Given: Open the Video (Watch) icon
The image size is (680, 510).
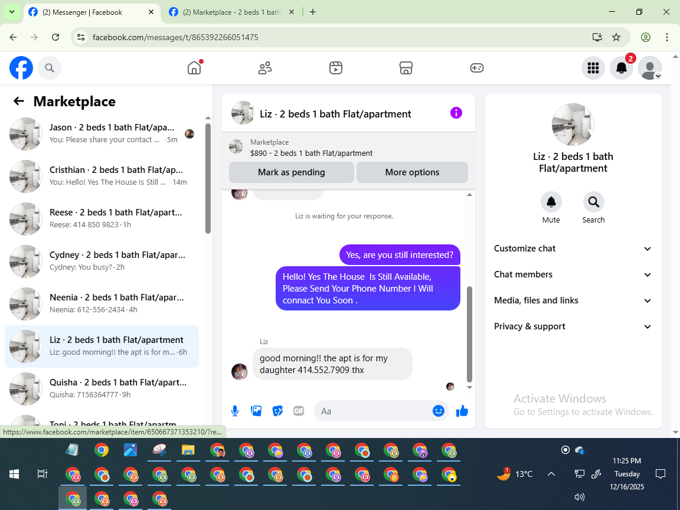Looking at the screenshot, I should pyautogui.click(x=336, y=68).
